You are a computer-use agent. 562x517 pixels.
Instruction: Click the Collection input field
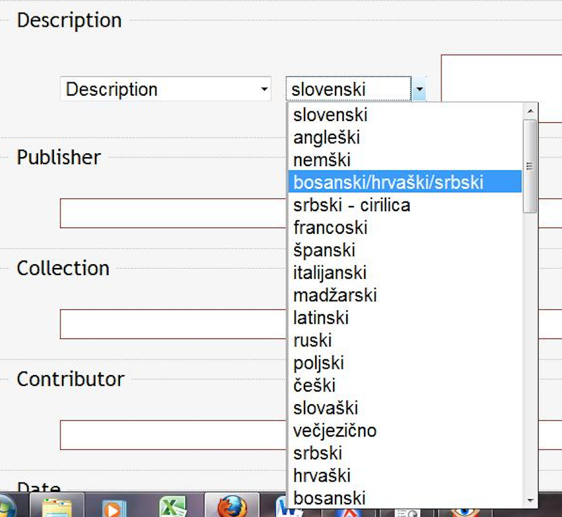[173, 324]
